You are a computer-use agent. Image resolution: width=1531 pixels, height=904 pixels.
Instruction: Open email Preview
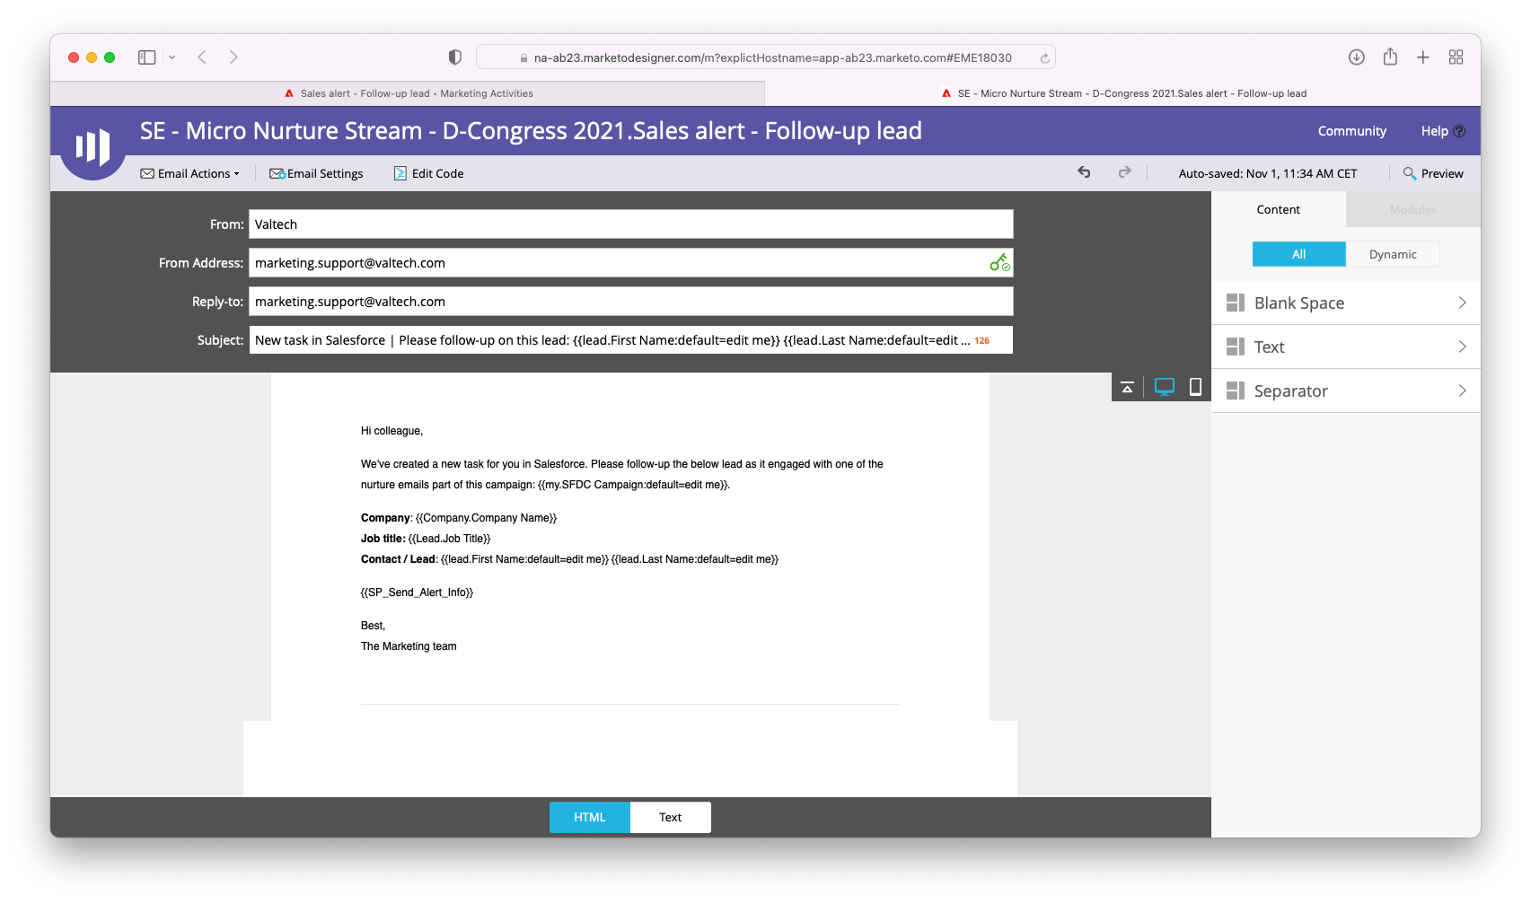tap(1433, 173)
